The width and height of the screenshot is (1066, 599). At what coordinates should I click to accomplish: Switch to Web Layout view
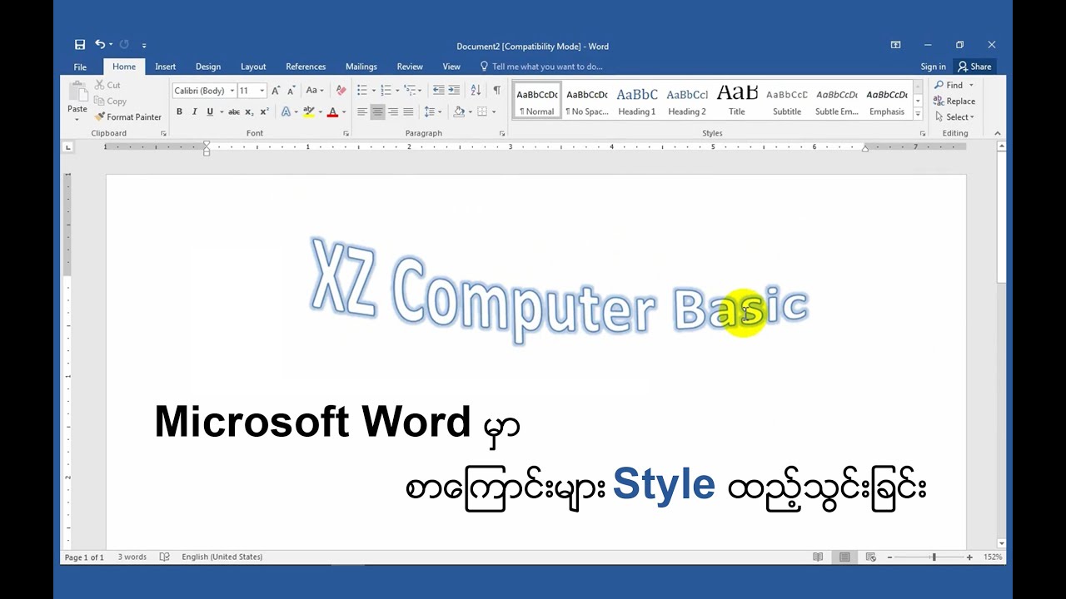(x=871, y=557)
